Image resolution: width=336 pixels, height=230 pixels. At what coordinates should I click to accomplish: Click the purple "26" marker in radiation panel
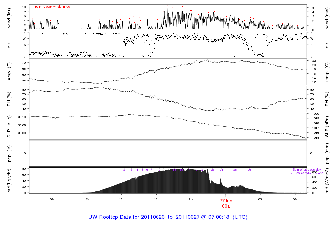click(x=249, y=170)
